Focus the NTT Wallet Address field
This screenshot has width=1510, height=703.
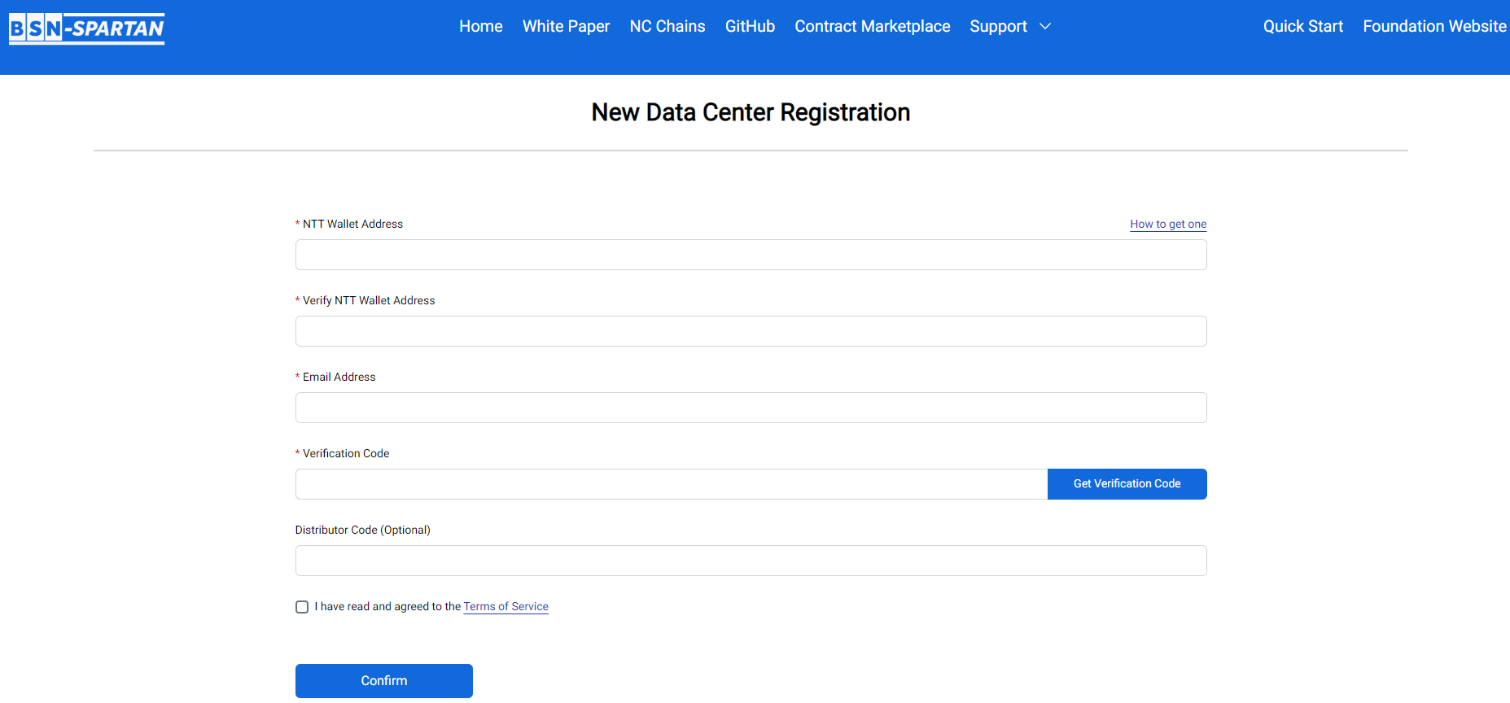751,255
